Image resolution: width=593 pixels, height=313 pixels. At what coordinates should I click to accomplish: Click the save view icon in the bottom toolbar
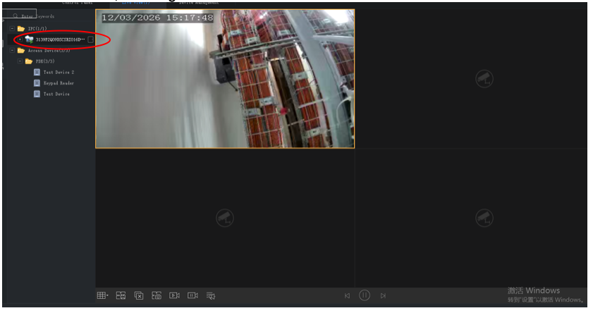click(121, 295)
